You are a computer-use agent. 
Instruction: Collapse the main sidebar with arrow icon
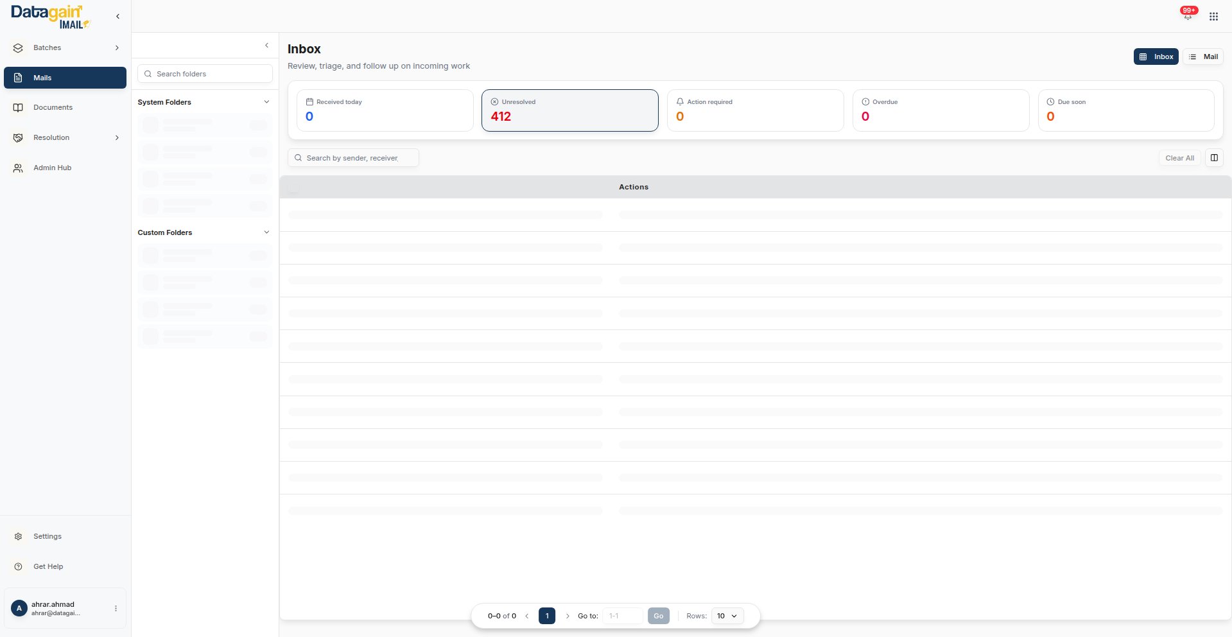click(x=117, y=17)
